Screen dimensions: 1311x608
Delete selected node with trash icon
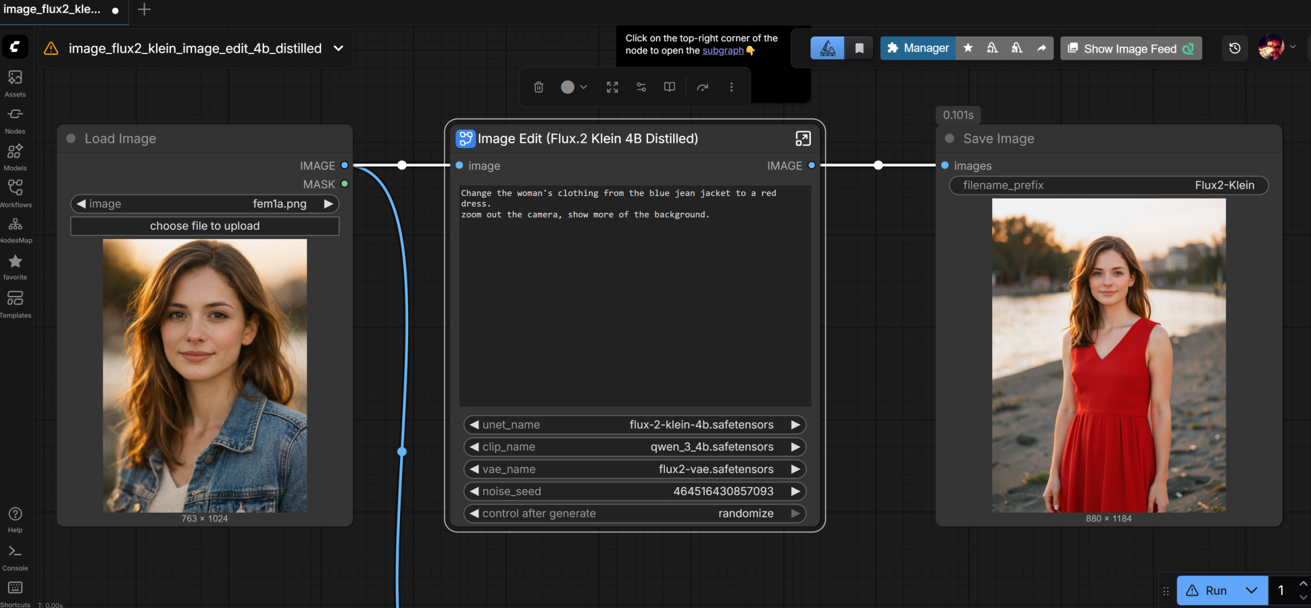click(x=539, y=87)
